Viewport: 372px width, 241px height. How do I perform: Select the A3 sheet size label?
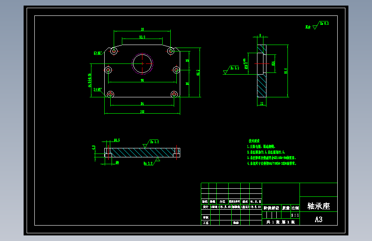click(x=318, y=220)
